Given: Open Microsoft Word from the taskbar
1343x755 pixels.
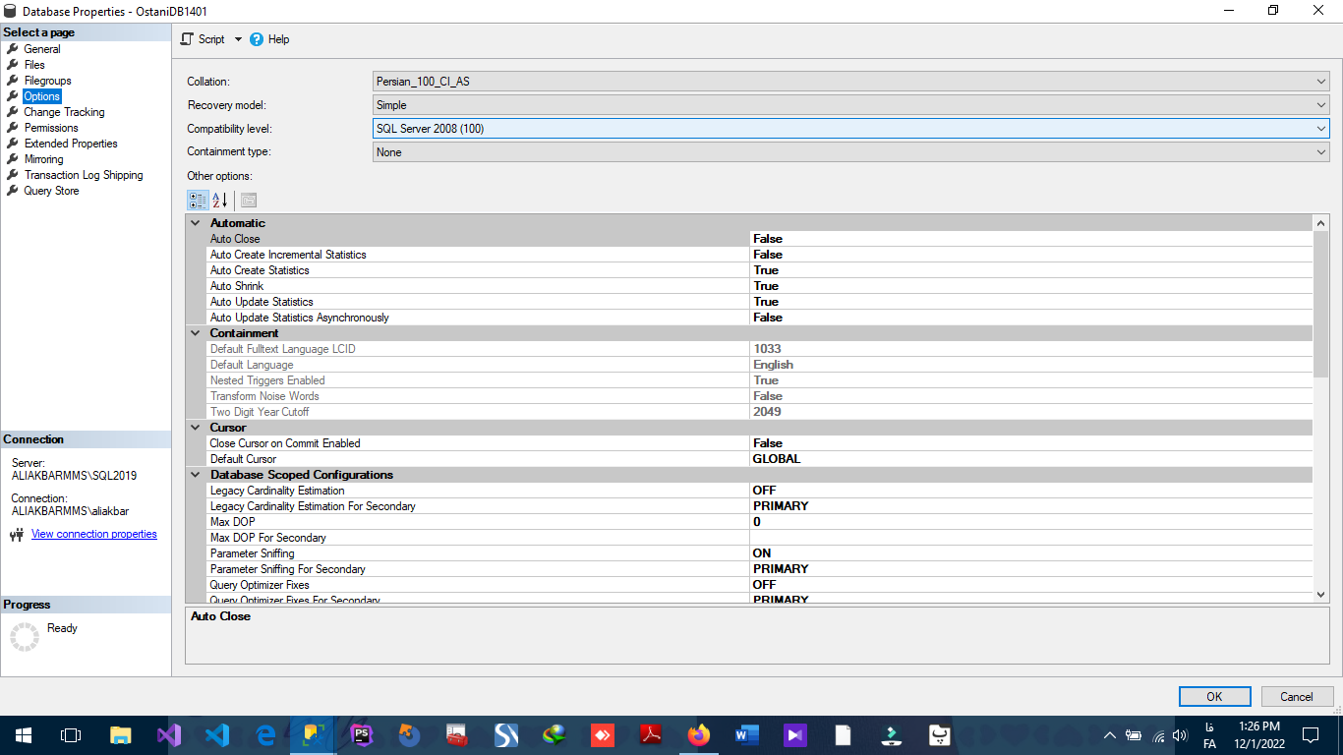Looking at the screenshot, I should coord(747,735).
